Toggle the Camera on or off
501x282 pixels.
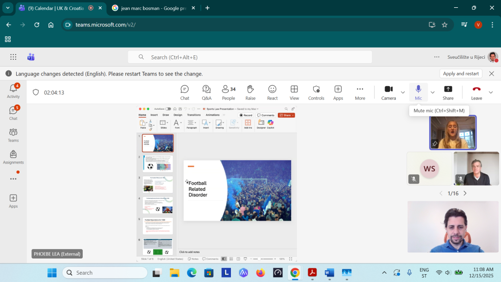coord(388,92)
